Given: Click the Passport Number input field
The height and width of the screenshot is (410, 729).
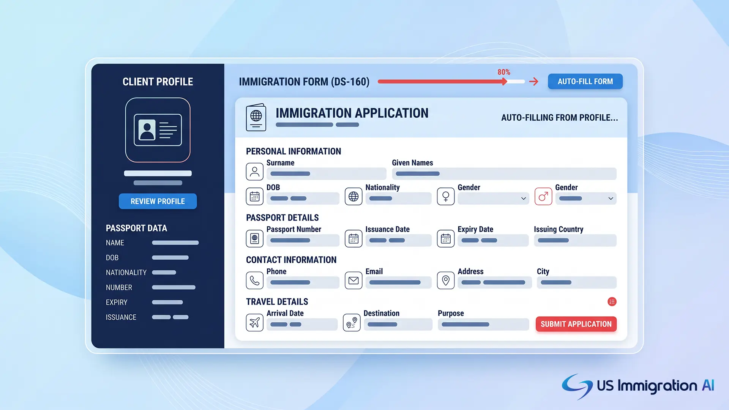Looking at the screenshot, I should [x=303, y=240].
